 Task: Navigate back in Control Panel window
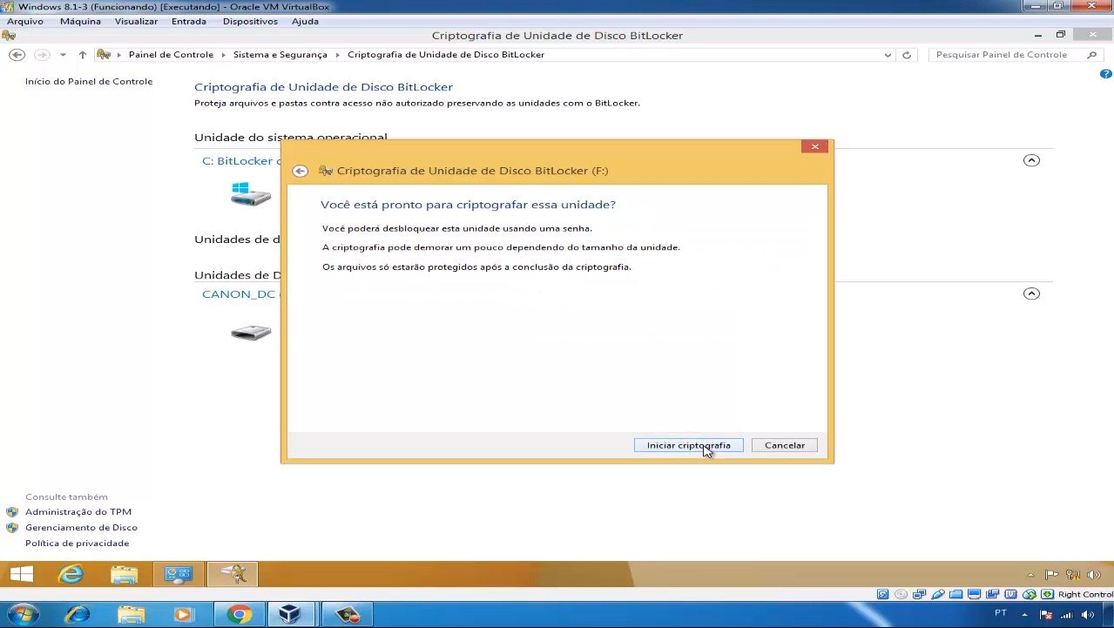(x=17, y=55)
